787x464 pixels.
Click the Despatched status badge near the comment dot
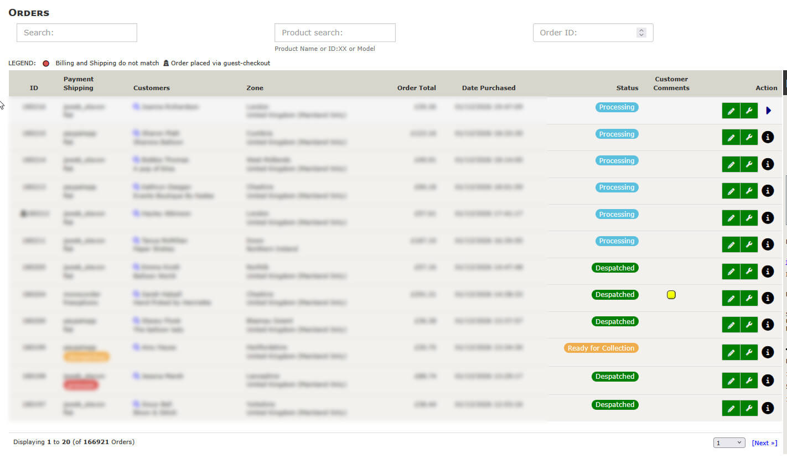615,294
